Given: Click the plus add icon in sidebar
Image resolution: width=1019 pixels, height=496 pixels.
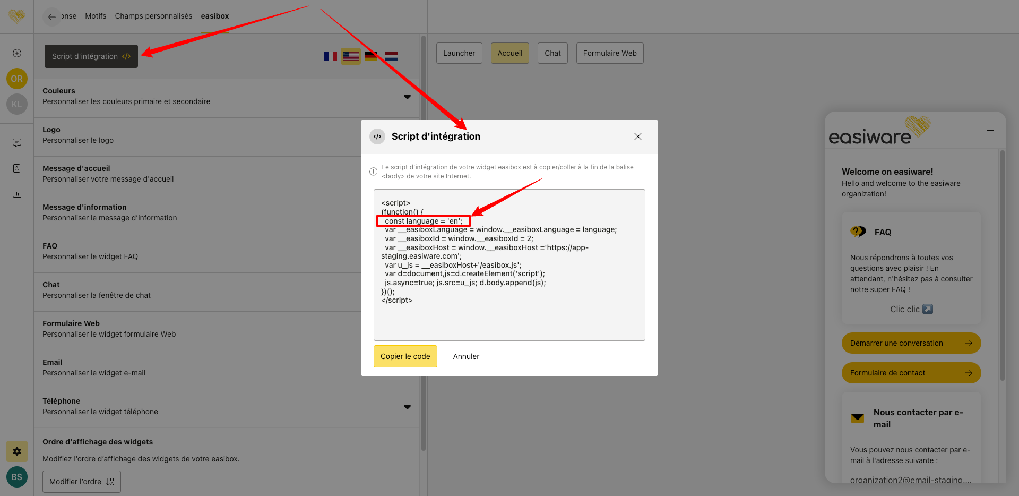Looking at the screenshot, I should (17, 53).
